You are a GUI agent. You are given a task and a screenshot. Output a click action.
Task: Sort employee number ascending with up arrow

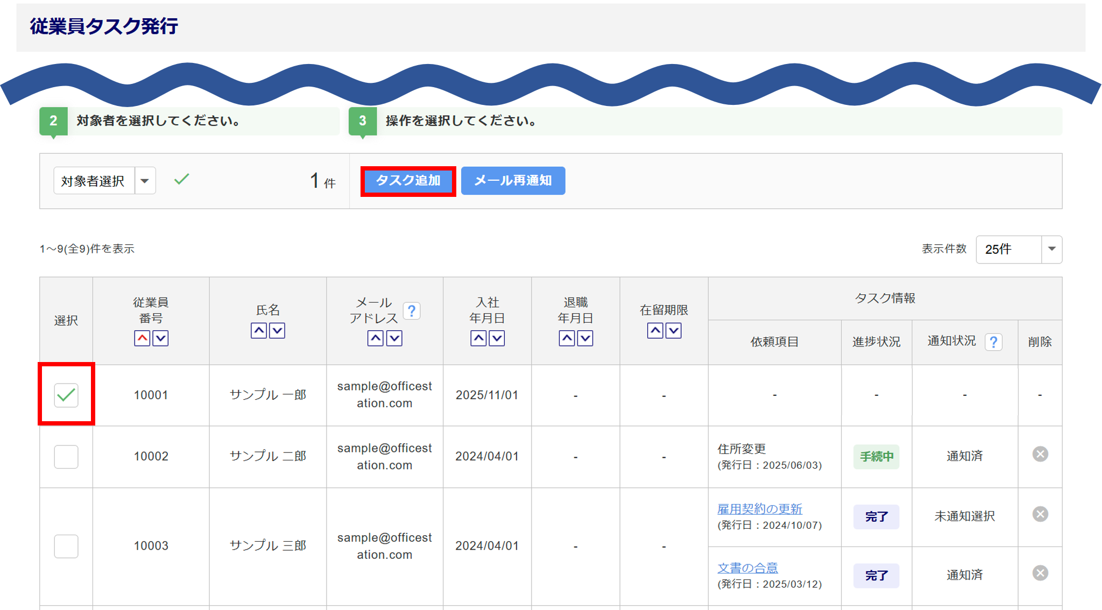[x=142, y=338]
